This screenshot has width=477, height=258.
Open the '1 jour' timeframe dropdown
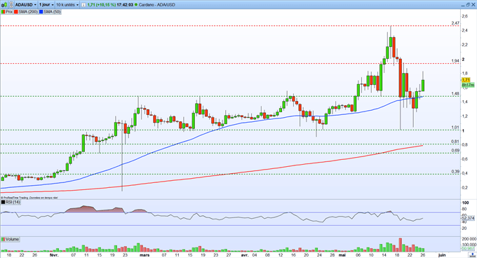click(x=46, y=5)
